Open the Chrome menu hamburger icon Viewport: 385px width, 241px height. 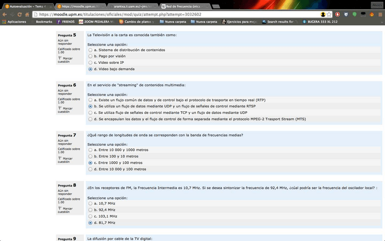(380, 15)
